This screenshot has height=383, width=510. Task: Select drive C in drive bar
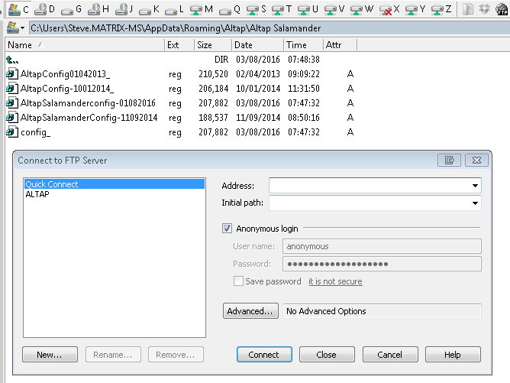[18, 9]
